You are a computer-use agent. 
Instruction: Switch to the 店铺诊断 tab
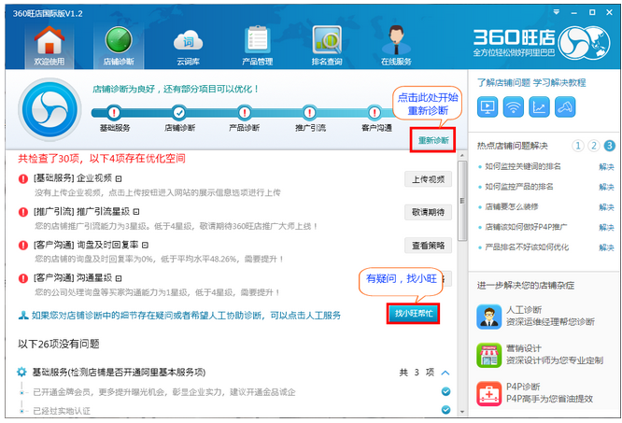coord(119,46)
